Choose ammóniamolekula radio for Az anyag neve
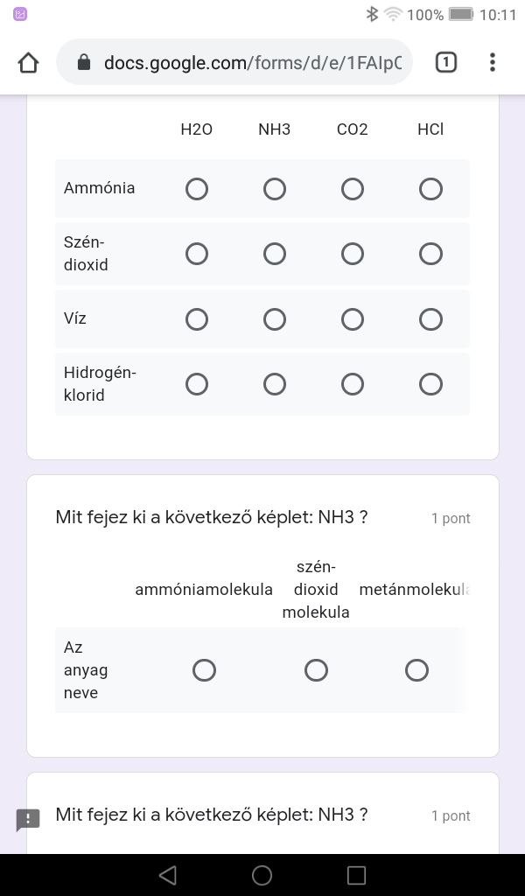This screenshot has height=896, width=525. (204, 670)
